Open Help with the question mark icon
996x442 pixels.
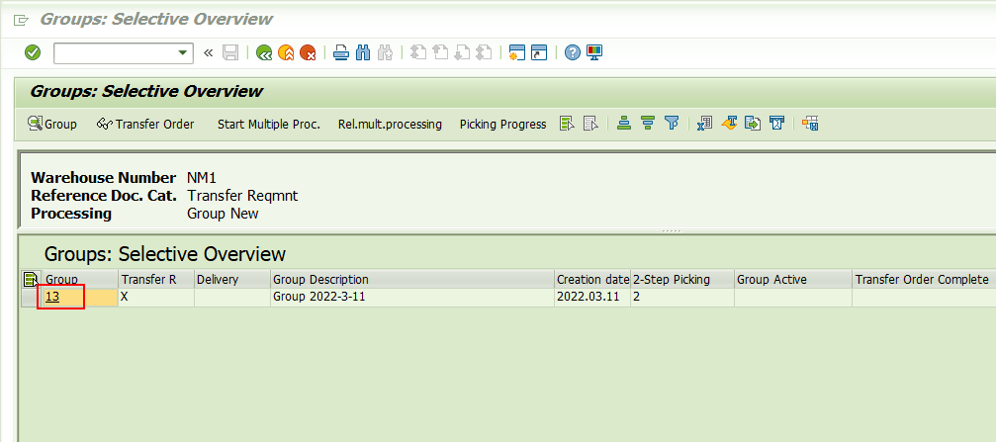click(573, 52)
